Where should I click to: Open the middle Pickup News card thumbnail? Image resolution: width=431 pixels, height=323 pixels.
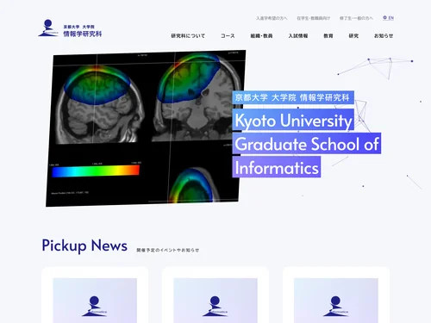click(215, 301)
